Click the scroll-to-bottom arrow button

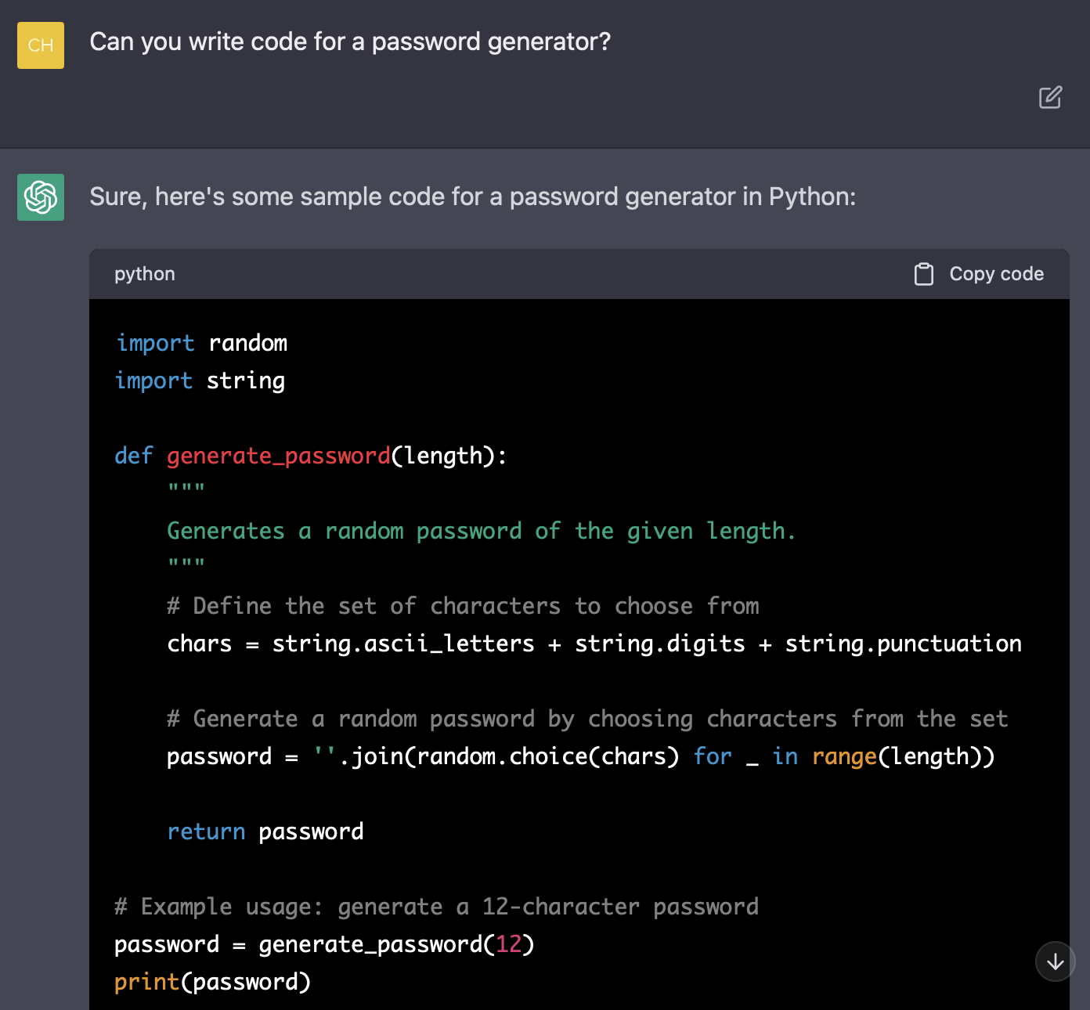point(1055,961)
